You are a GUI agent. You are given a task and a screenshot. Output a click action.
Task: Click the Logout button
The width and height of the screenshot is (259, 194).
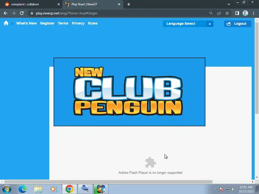[238, 23]
